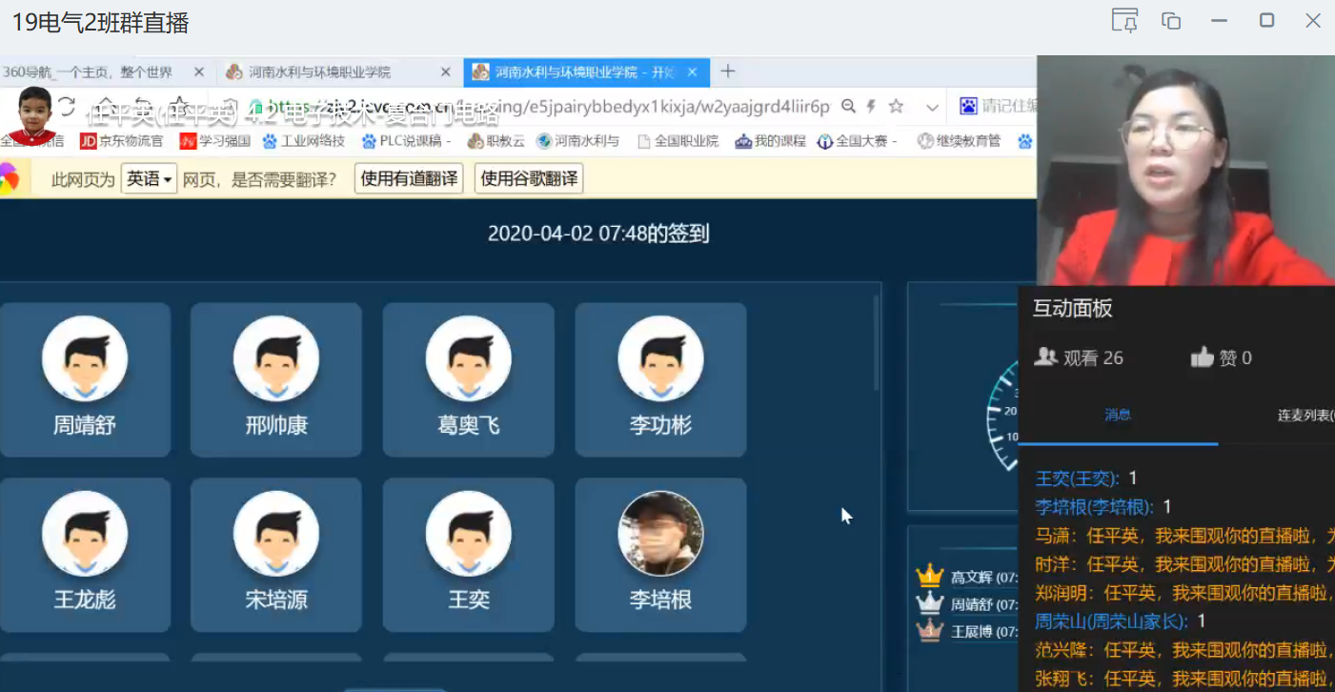Open the 京东物流官 bookmark
This screenshot has width=1335, height=692.
coord(122,141)
